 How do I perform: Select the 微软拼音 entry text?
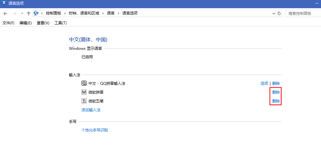tap(96, 92)
